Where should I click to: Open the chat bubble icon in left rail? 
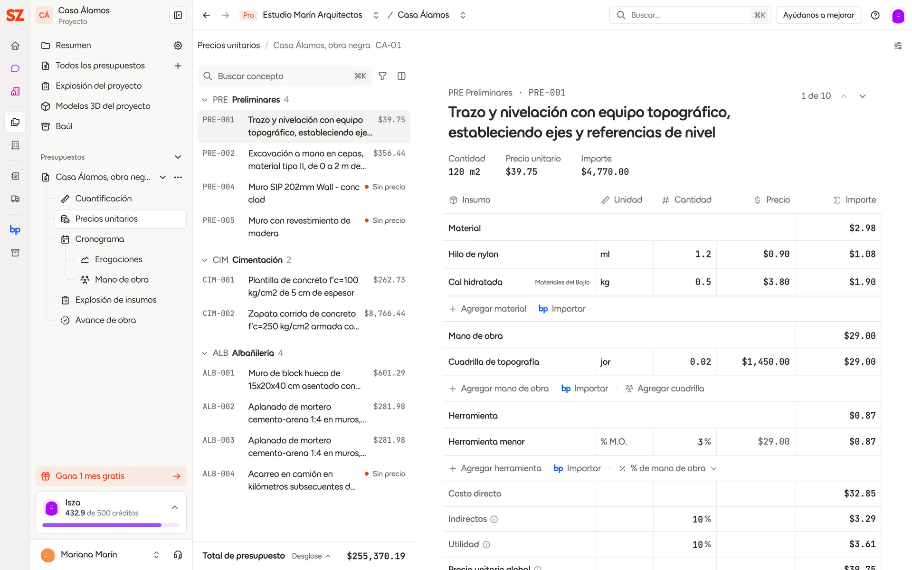[x=15, y=68]
